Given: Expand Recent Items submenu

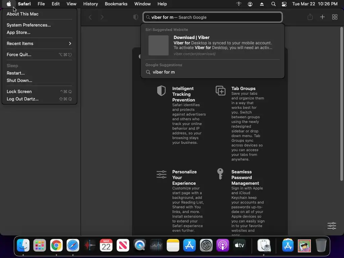Looking at the screenshot, I should [40, 43].
